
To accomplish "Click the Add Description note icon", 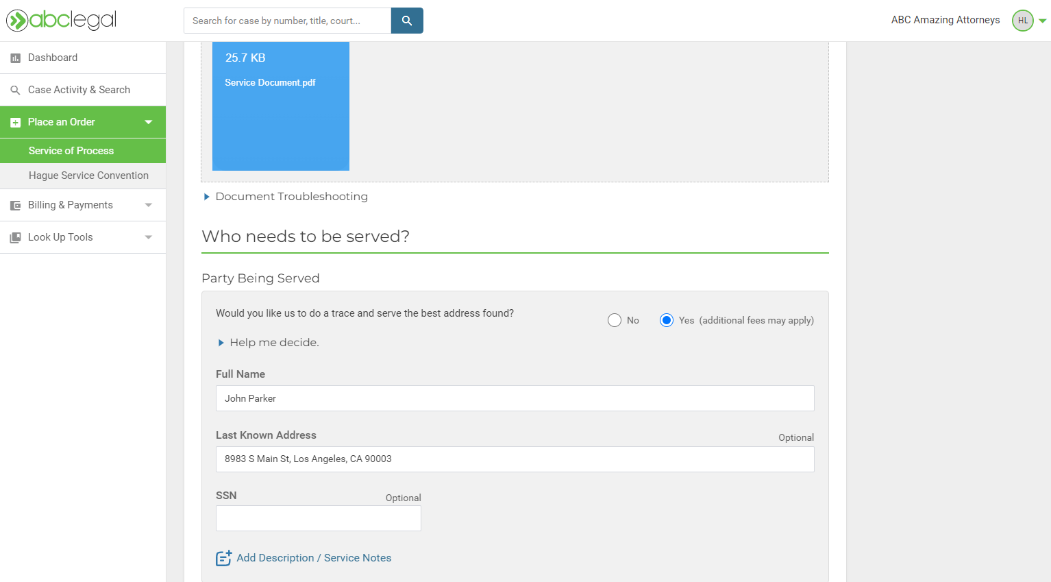I will (x=223, y=558).
